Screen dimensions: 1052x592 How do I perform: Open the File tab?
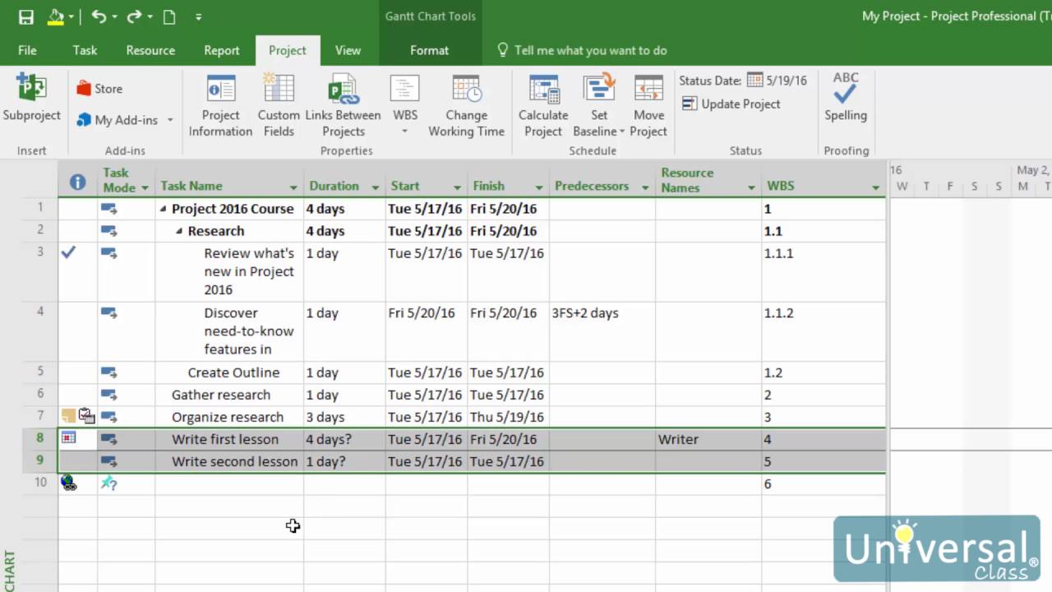[x=27, y=50]
